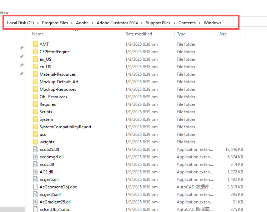Click the weights folder icon

pyautogui.click(x=35, y=142)
